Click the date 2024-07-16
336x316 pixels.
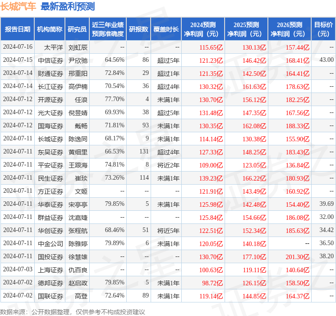[18, 46]
